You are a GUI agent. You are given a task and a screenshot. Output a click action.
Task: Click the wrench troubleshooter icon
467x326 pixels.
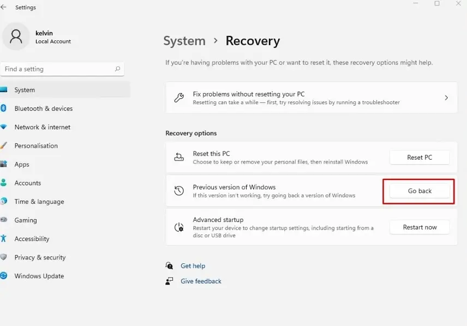pyautogui.click(x=179, y=98)
